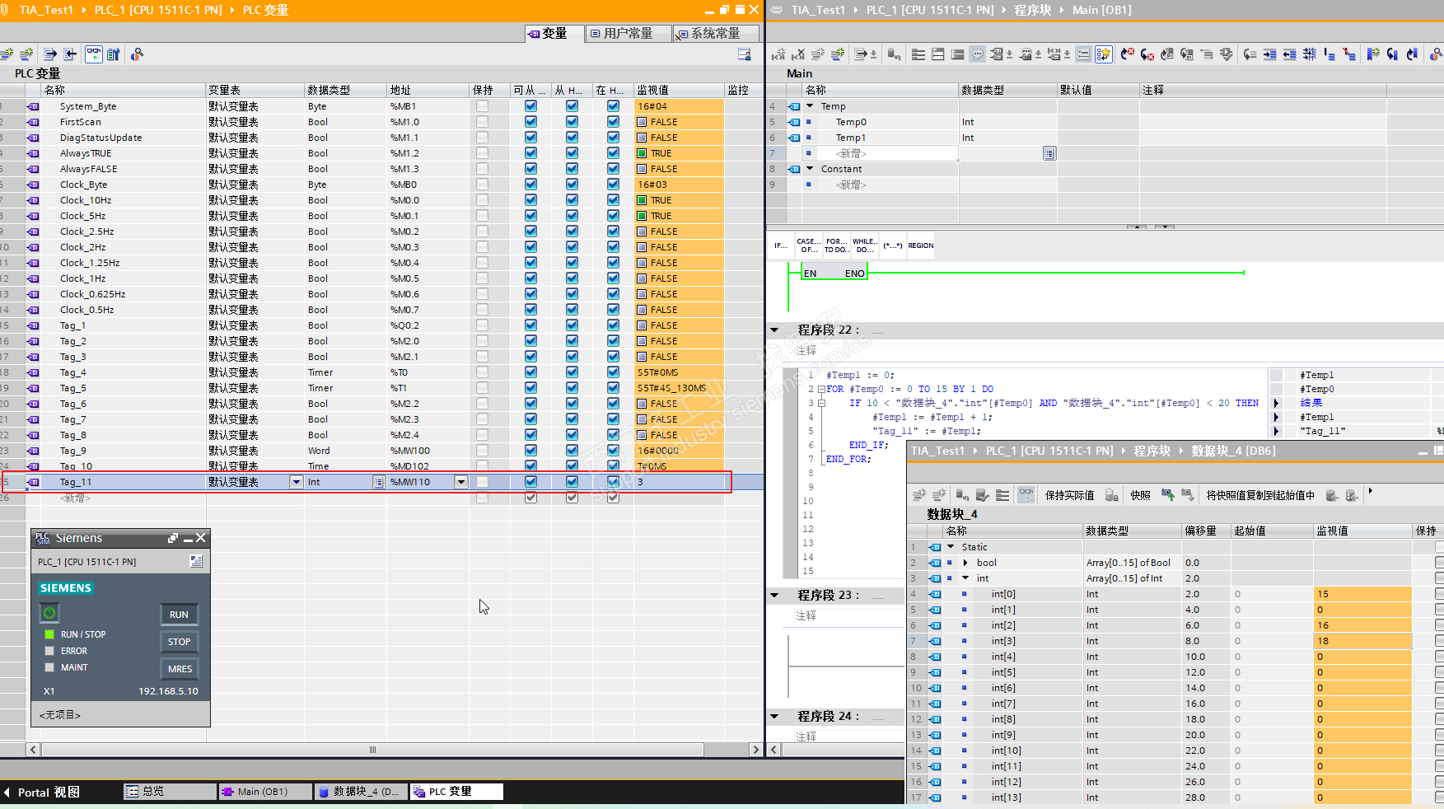Insert a FOR TO DO loop template
This screenshot has width=1444, height=809.
tap(836, 246)
